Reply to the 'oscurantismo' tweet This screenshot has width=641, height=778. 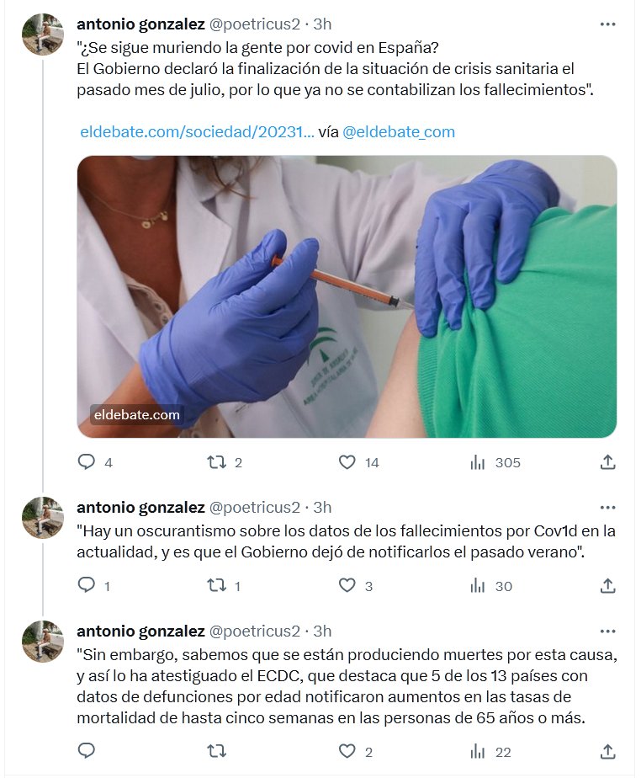87,586
